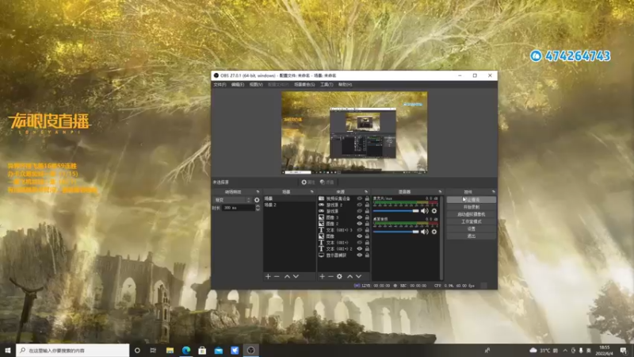634x357 pixels.
Task: Toggle visibility of the 文本 (GDI+) 3 source
Action: [x=360, y=230]
